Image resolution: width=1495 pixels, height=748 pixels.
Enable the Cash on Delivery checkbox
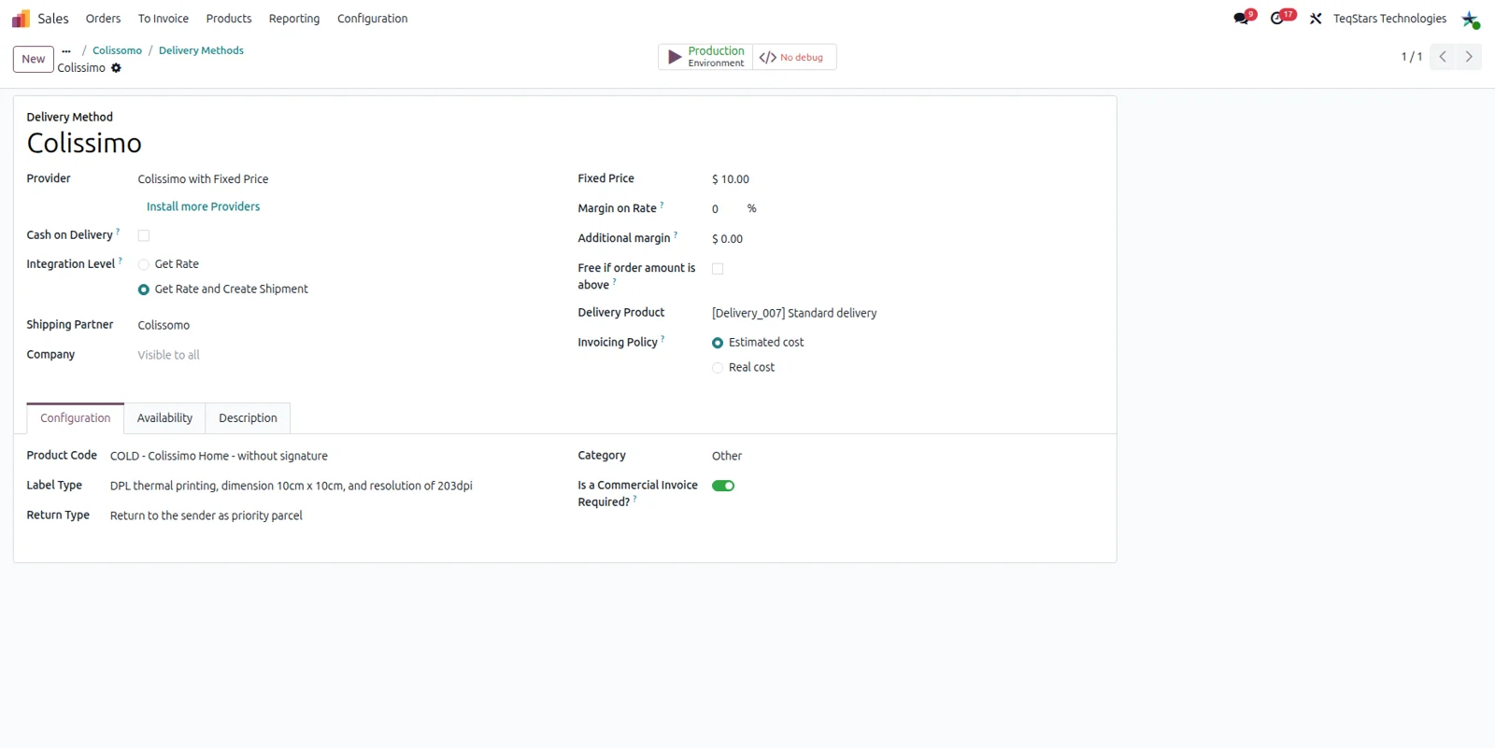[x=144, y=235]
